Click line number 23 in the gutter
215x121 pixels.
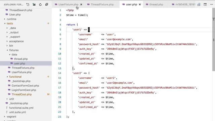(x=59, y=117)
